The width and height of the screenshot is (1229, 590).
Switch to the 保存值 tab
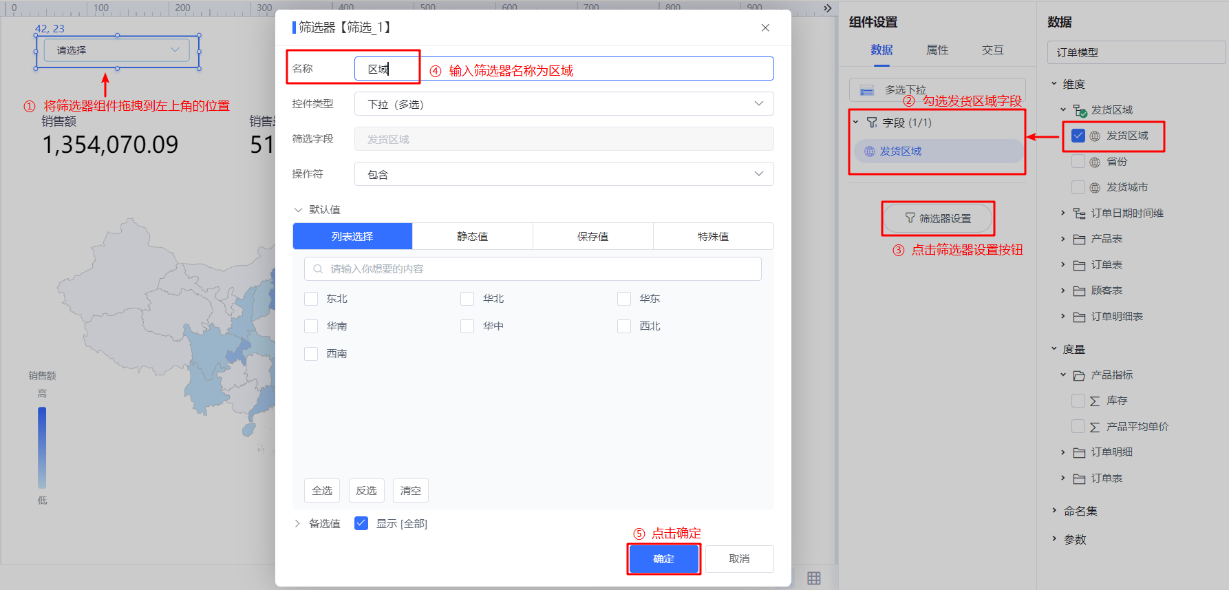593,236
